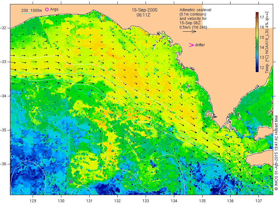Screen dimensions: 280x205
Task: Click the '(0.1m contours)' caption line
Action: pos(193,14)
